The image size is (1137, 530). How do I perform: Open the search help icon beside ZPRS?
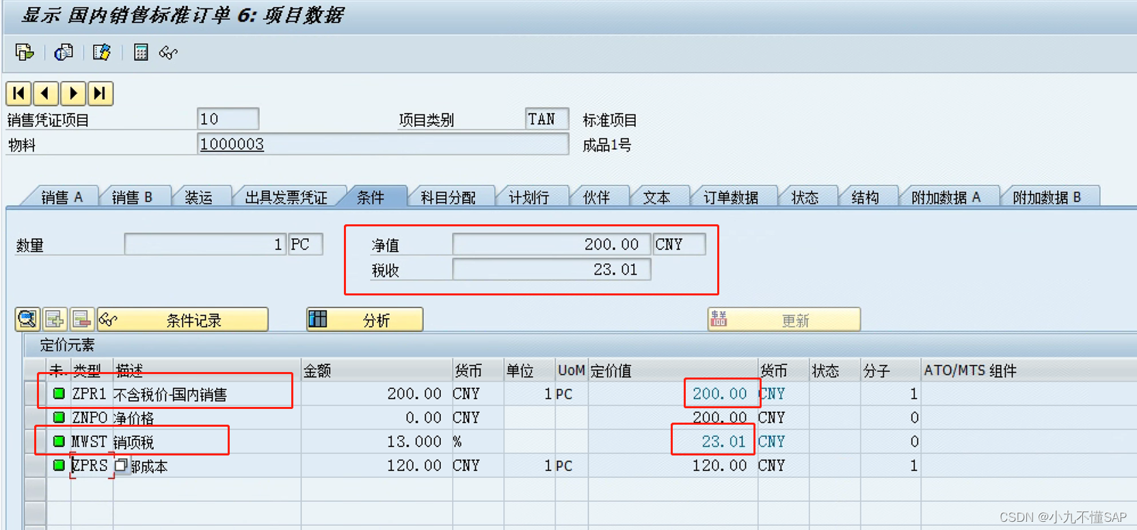(x=121, y=465)
